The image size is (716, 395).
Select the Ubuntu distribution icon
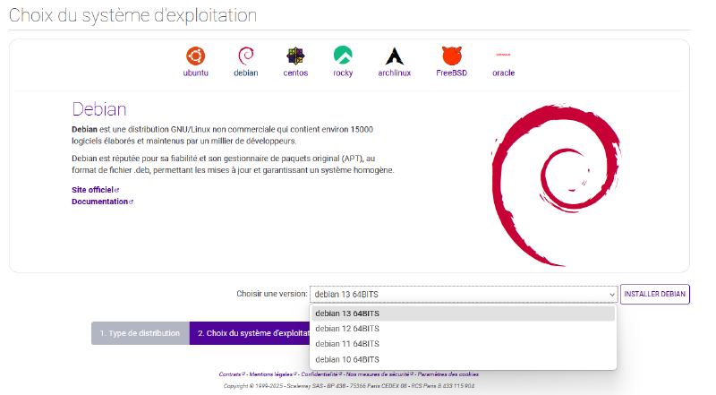[195, 56]
